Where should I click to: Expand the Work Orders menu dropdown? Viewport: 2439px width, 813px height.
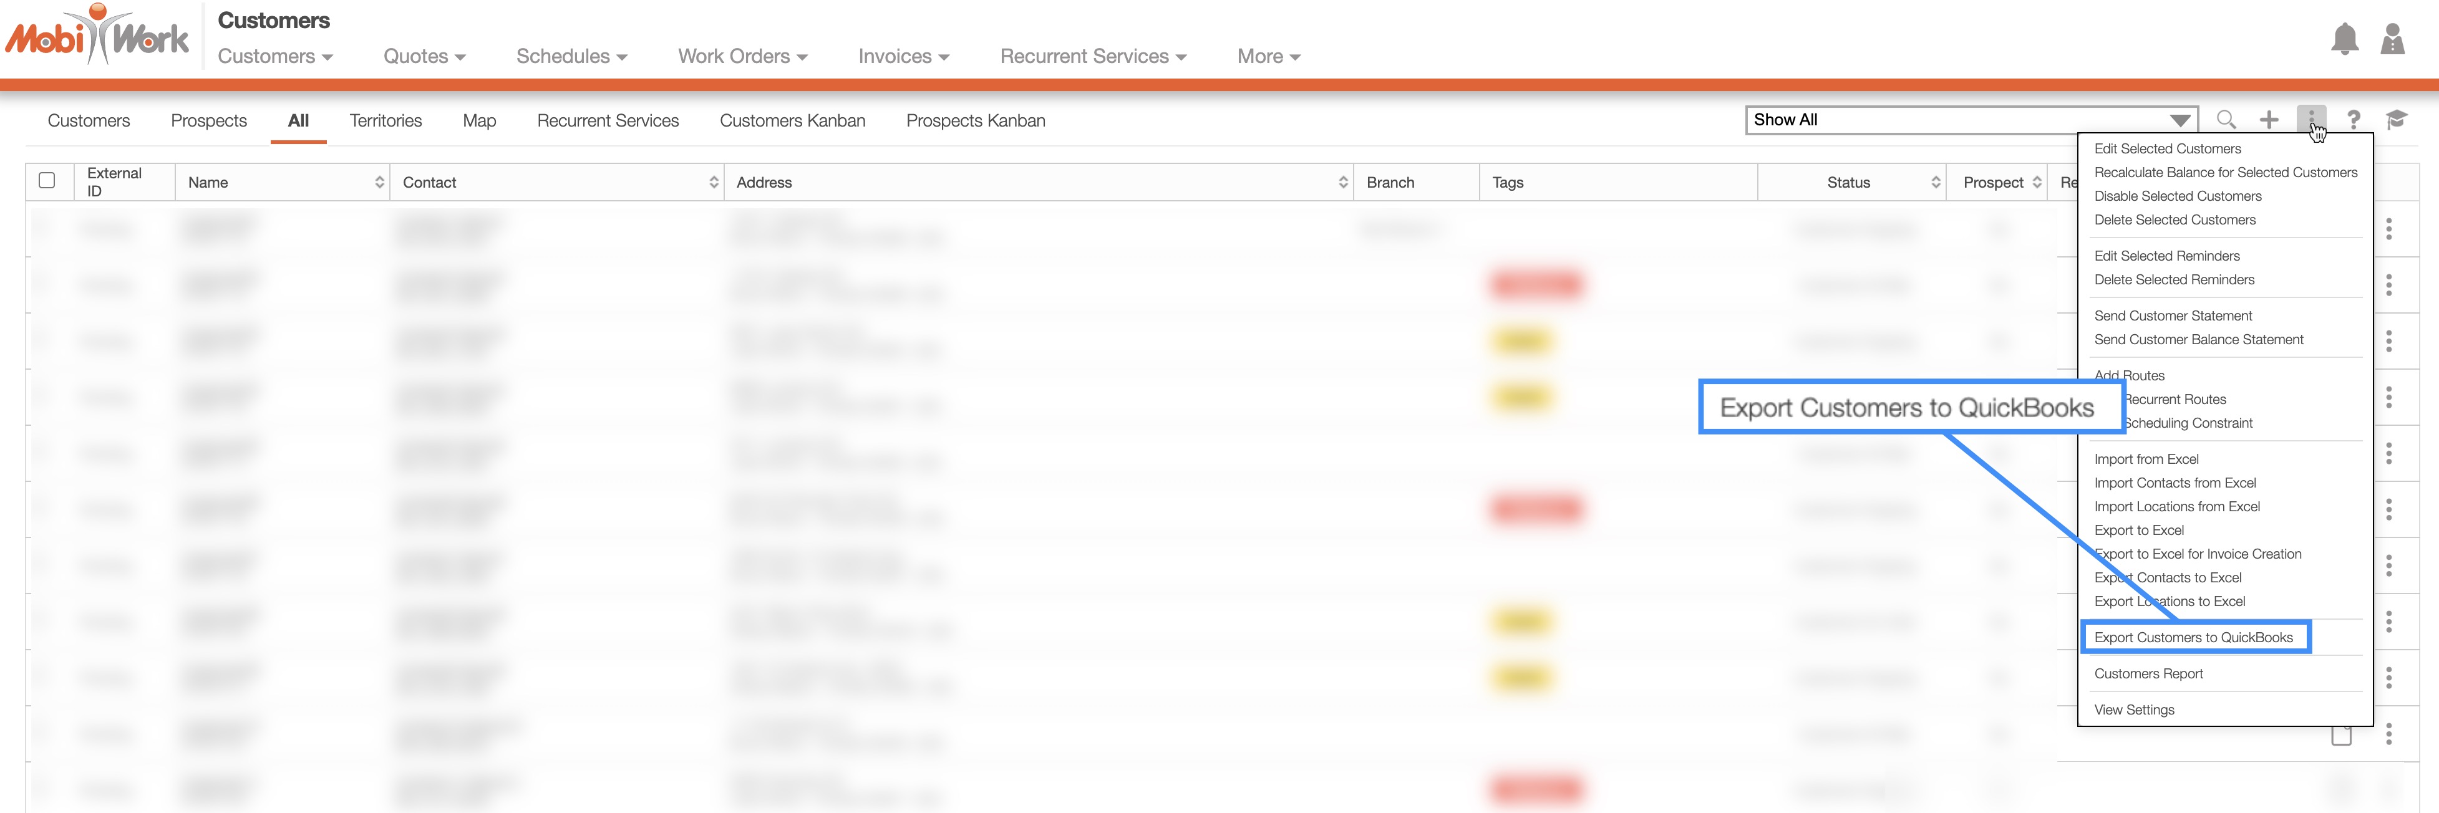(742, 57)
